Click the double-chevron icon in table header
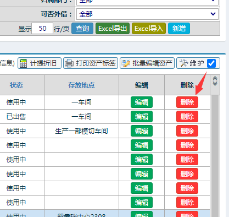Screen dimensions: 229x217 coord(215,81)
